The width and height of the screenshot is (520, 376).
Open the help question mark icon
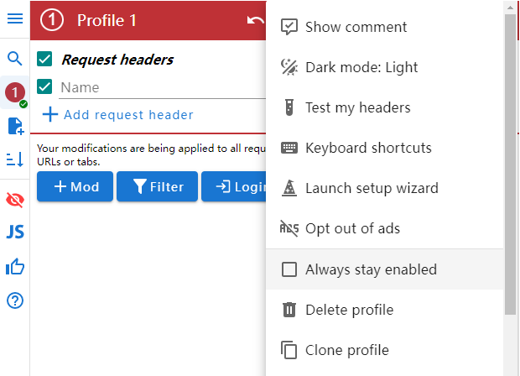[x=15, y=300]
